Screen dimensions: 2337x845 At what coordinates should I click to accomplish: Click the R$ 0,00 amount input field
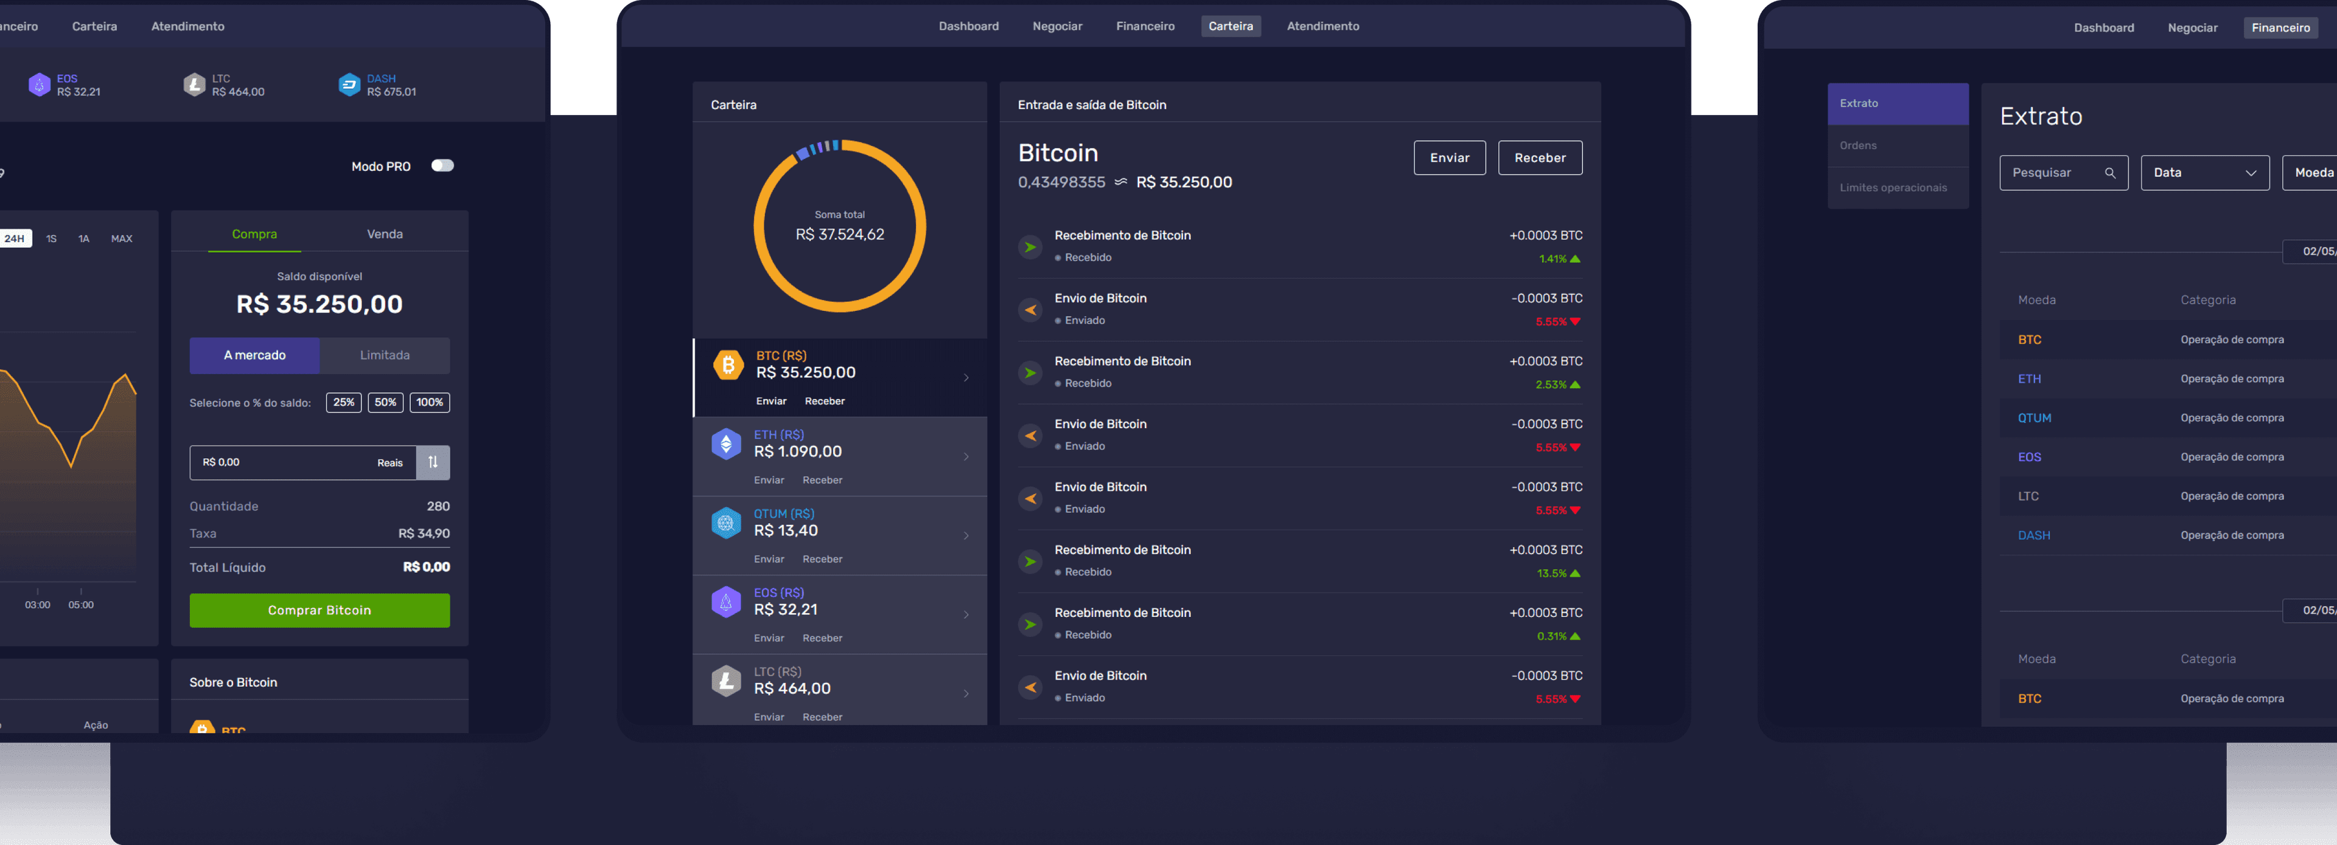tap(303, 462)
